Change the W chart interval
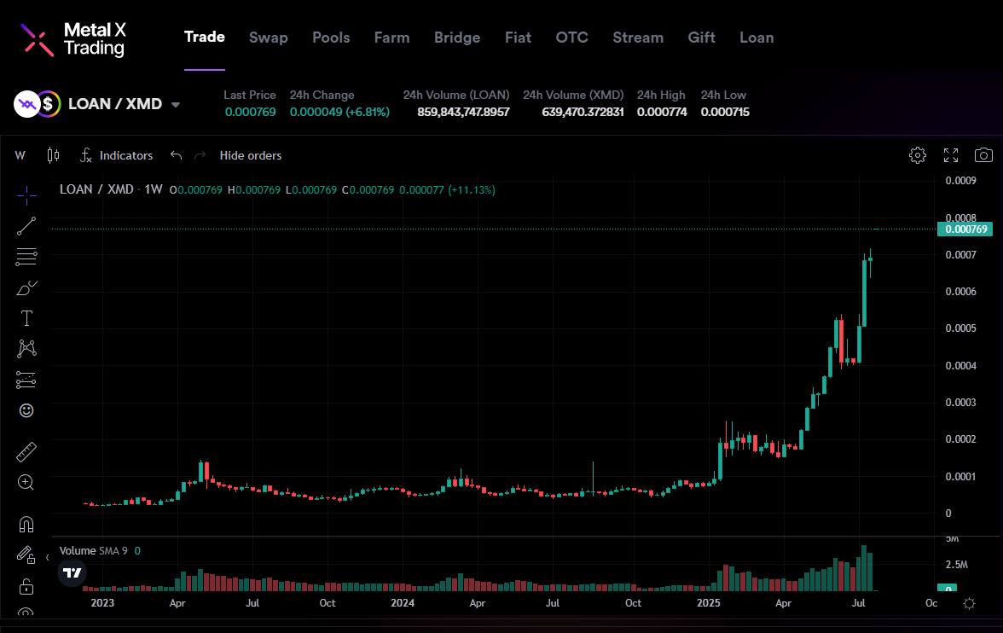The width and height of the screenshot is (1003, 633). click(x=20, y=155)
